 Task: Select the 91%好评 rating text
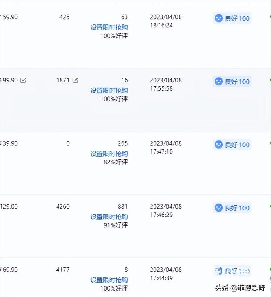[116, 225]
